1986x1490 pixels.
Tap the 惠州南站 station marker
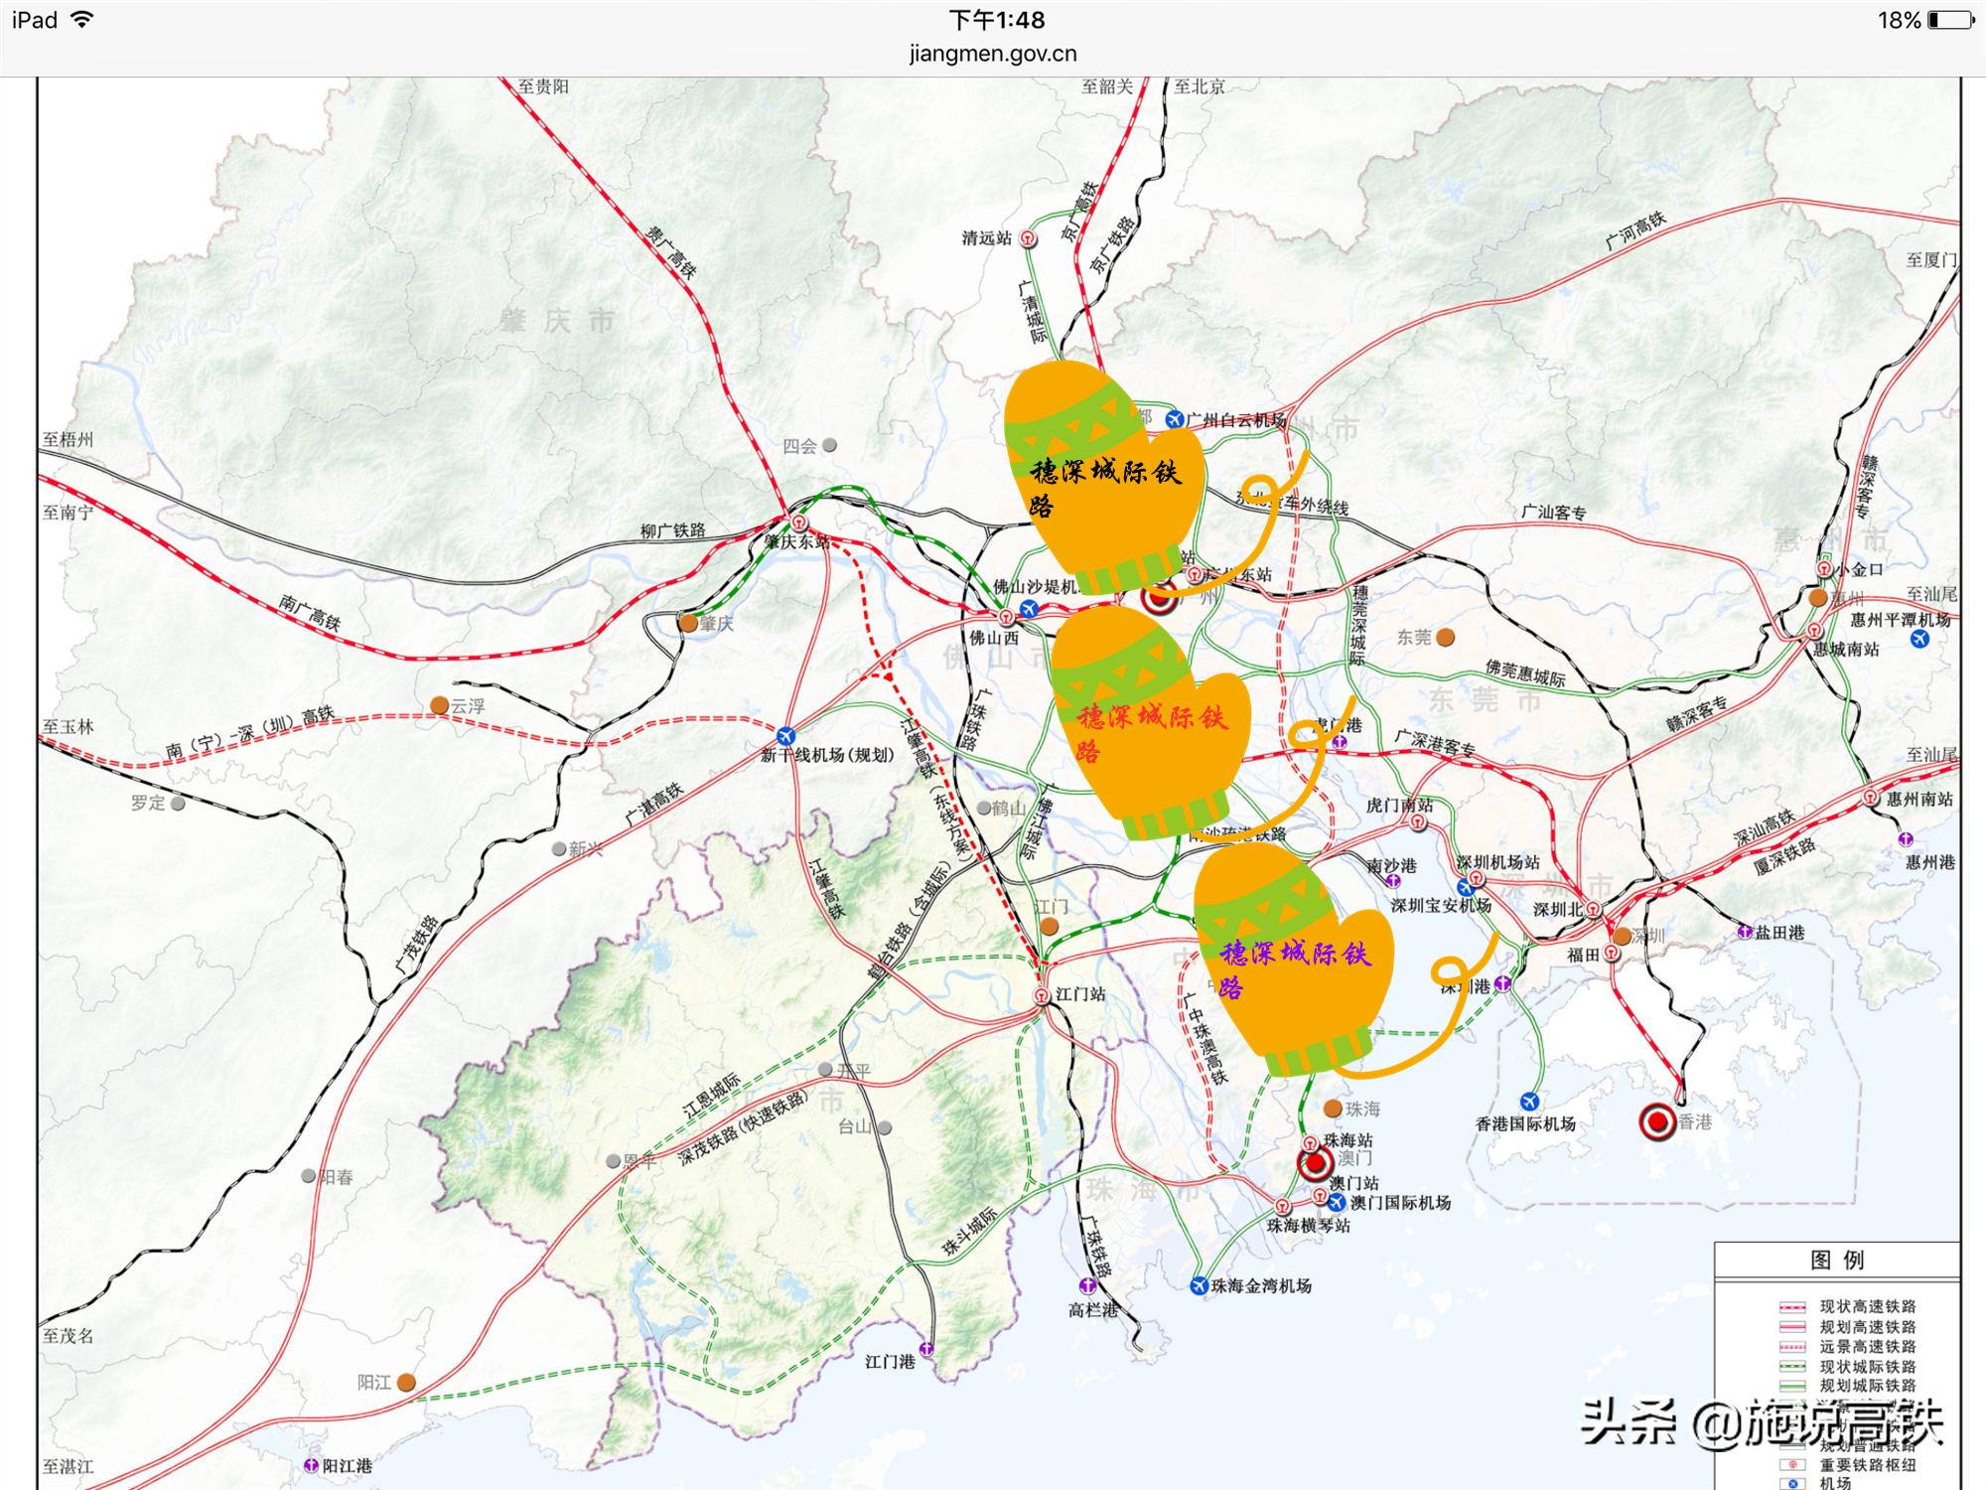tap(1871, 798)
